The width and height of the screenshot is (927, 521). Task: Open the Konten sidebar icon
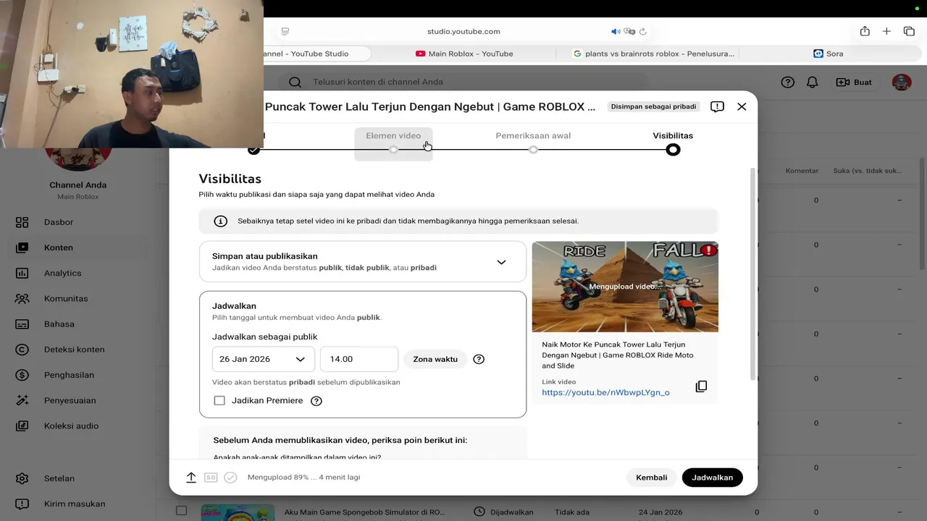(22, 247)
